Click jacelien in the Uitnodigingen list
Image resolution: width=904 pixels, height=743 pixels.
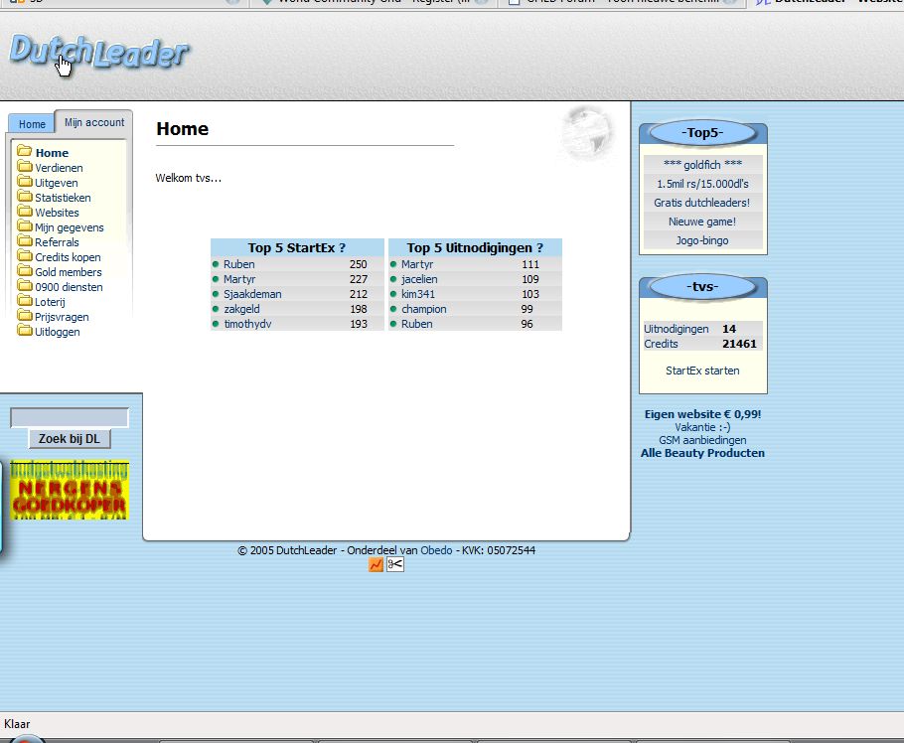pyautogui.click(x=419, y=279)
